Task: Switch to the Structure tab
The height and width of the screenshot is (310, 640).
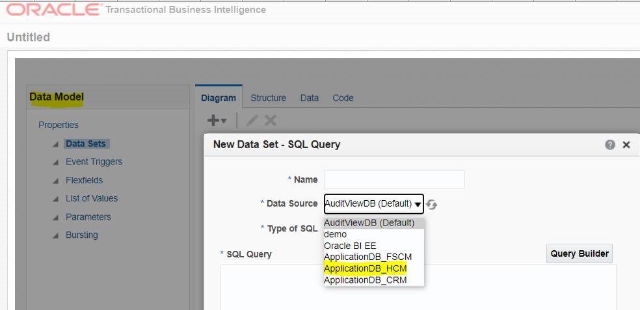Action: (x=268, y=98)
